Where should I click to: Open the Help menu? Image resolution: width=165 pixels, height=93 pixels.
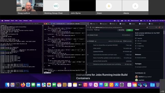(x=30, y=21)
